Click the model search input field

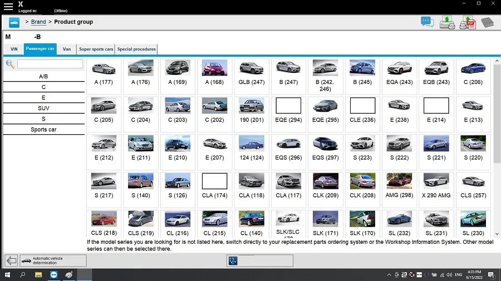pos(50,64)
